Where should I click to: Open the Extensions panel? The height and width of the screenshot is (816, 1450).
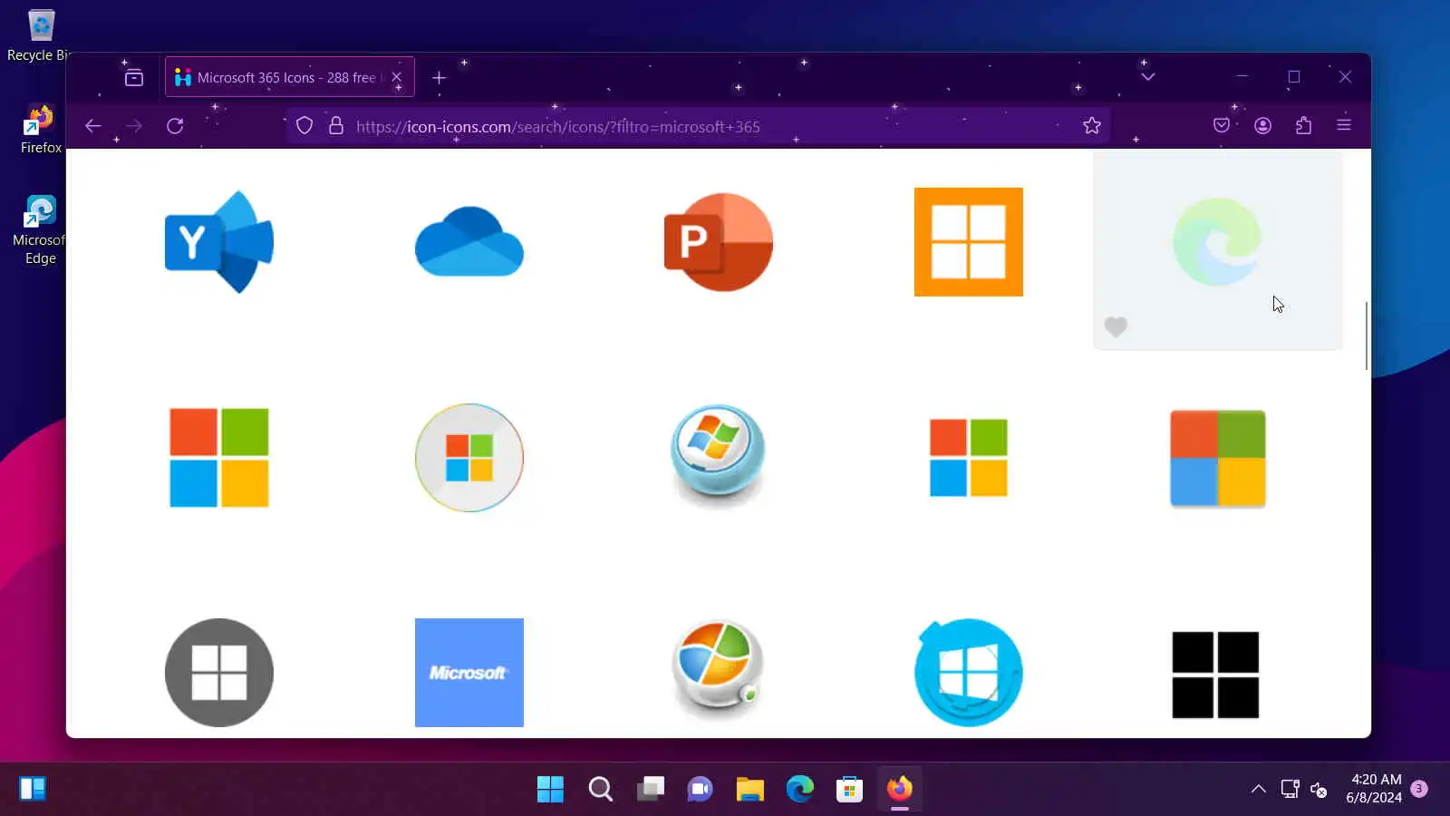1303,126
